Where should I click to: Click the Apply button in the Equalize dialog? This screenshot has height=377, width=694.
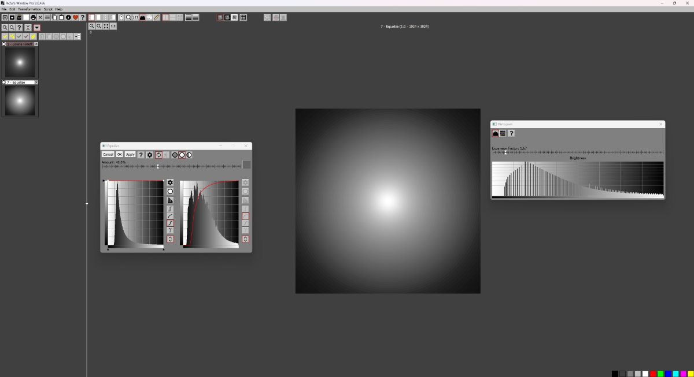[130, 155]
